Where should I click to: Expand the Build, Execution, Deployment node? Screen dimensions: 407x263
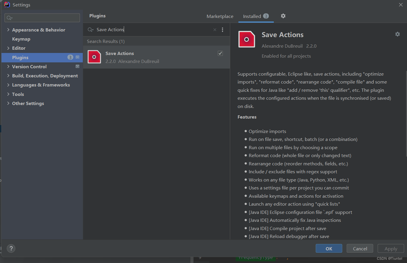click(8, 76)
